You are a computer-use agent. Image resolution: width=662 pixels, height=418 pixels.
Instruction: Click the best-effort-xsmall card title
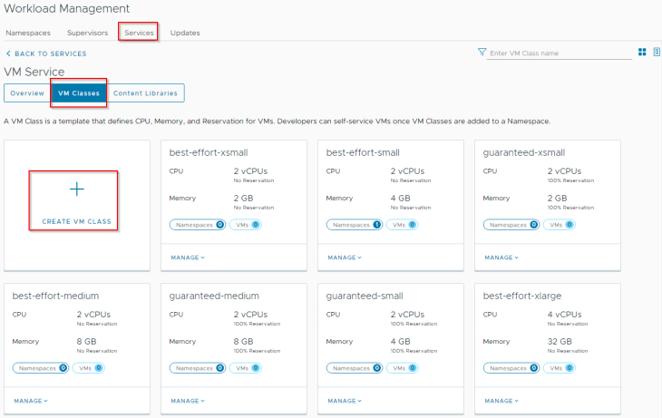(209, 152)
